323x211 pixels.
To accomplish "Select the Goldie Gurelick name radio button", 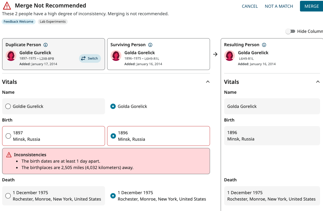I will click(8, 106).
